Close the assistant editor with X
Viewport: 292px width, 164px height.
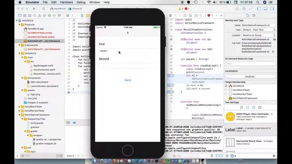(221, 15)
